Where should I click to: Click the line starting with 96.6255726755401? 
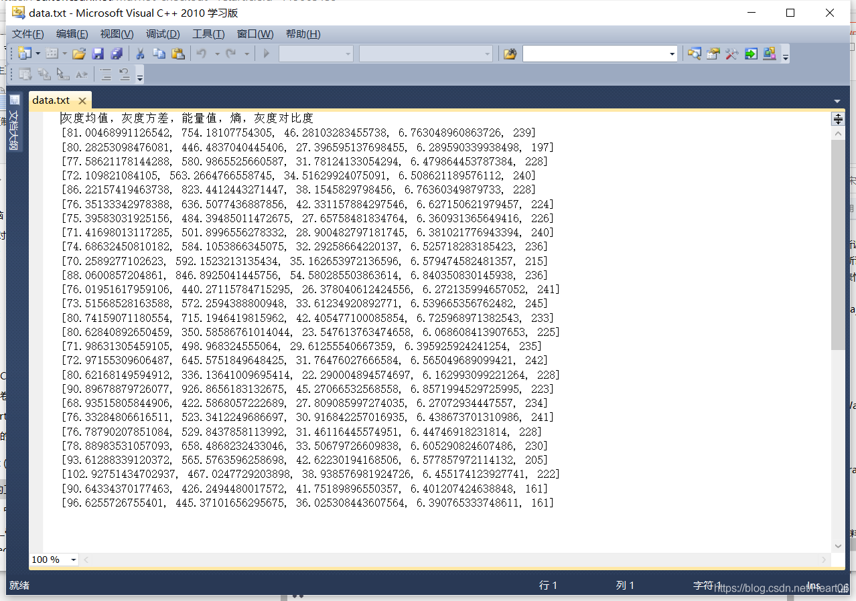tap(307, 503)
